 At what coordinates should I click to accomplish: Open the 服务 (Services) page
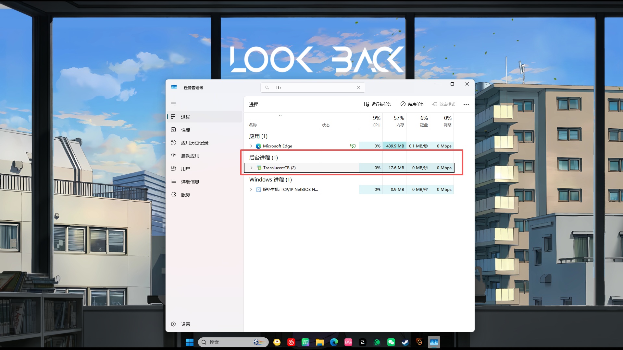pos(205,194)
